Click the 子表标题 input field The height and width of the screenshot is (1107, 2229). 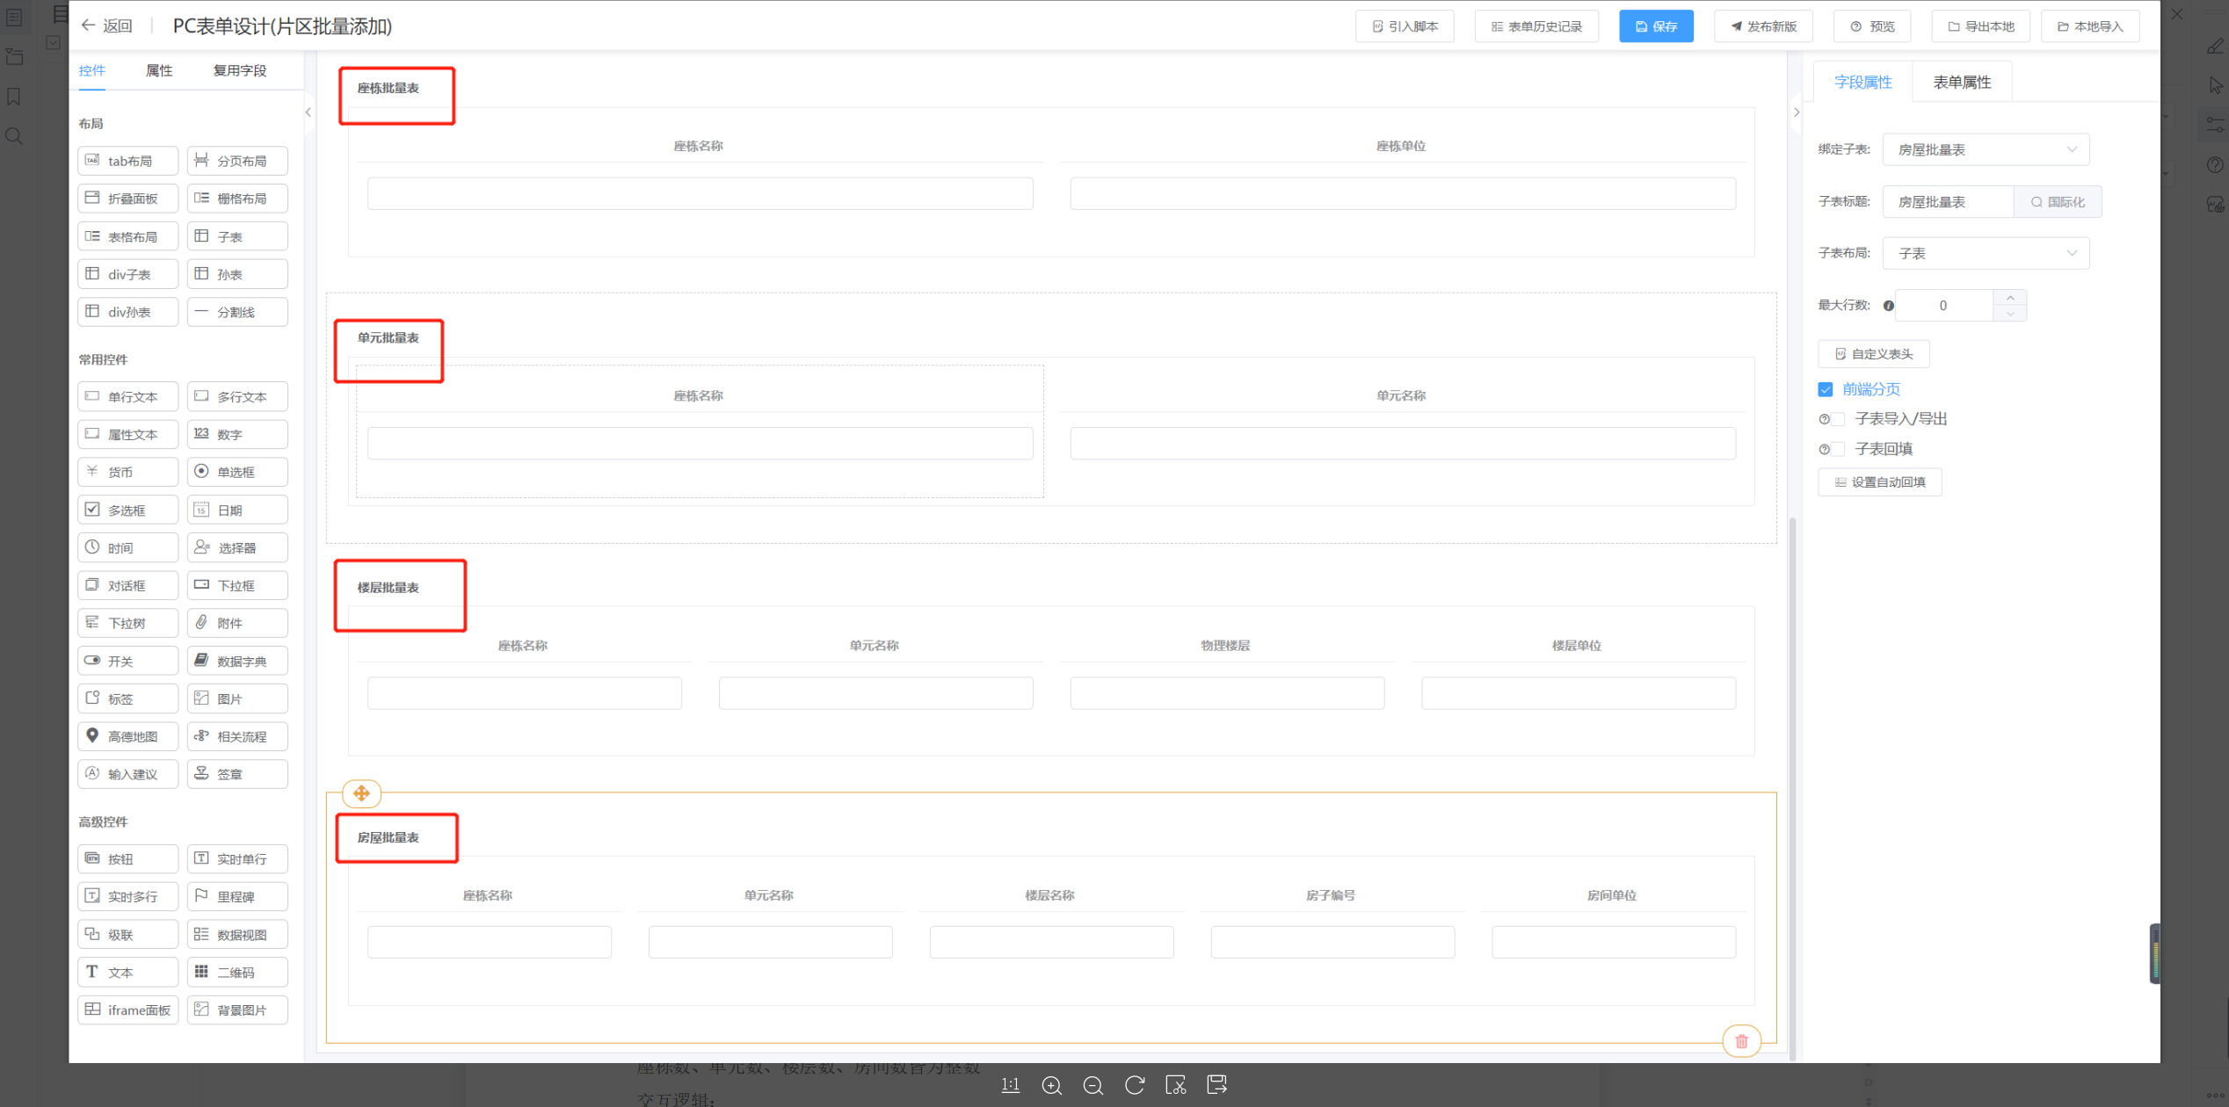[x=1947, y=202]
